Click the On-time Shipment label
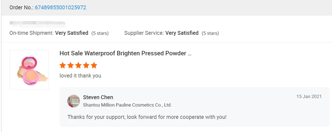Viewport: 332px width, 132px height. (31, 33)
